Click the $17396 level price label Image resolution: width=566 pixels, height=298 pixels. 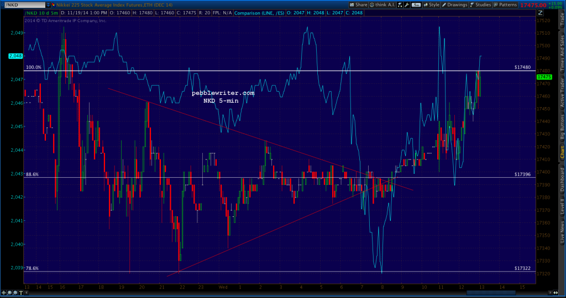point(523,174)
